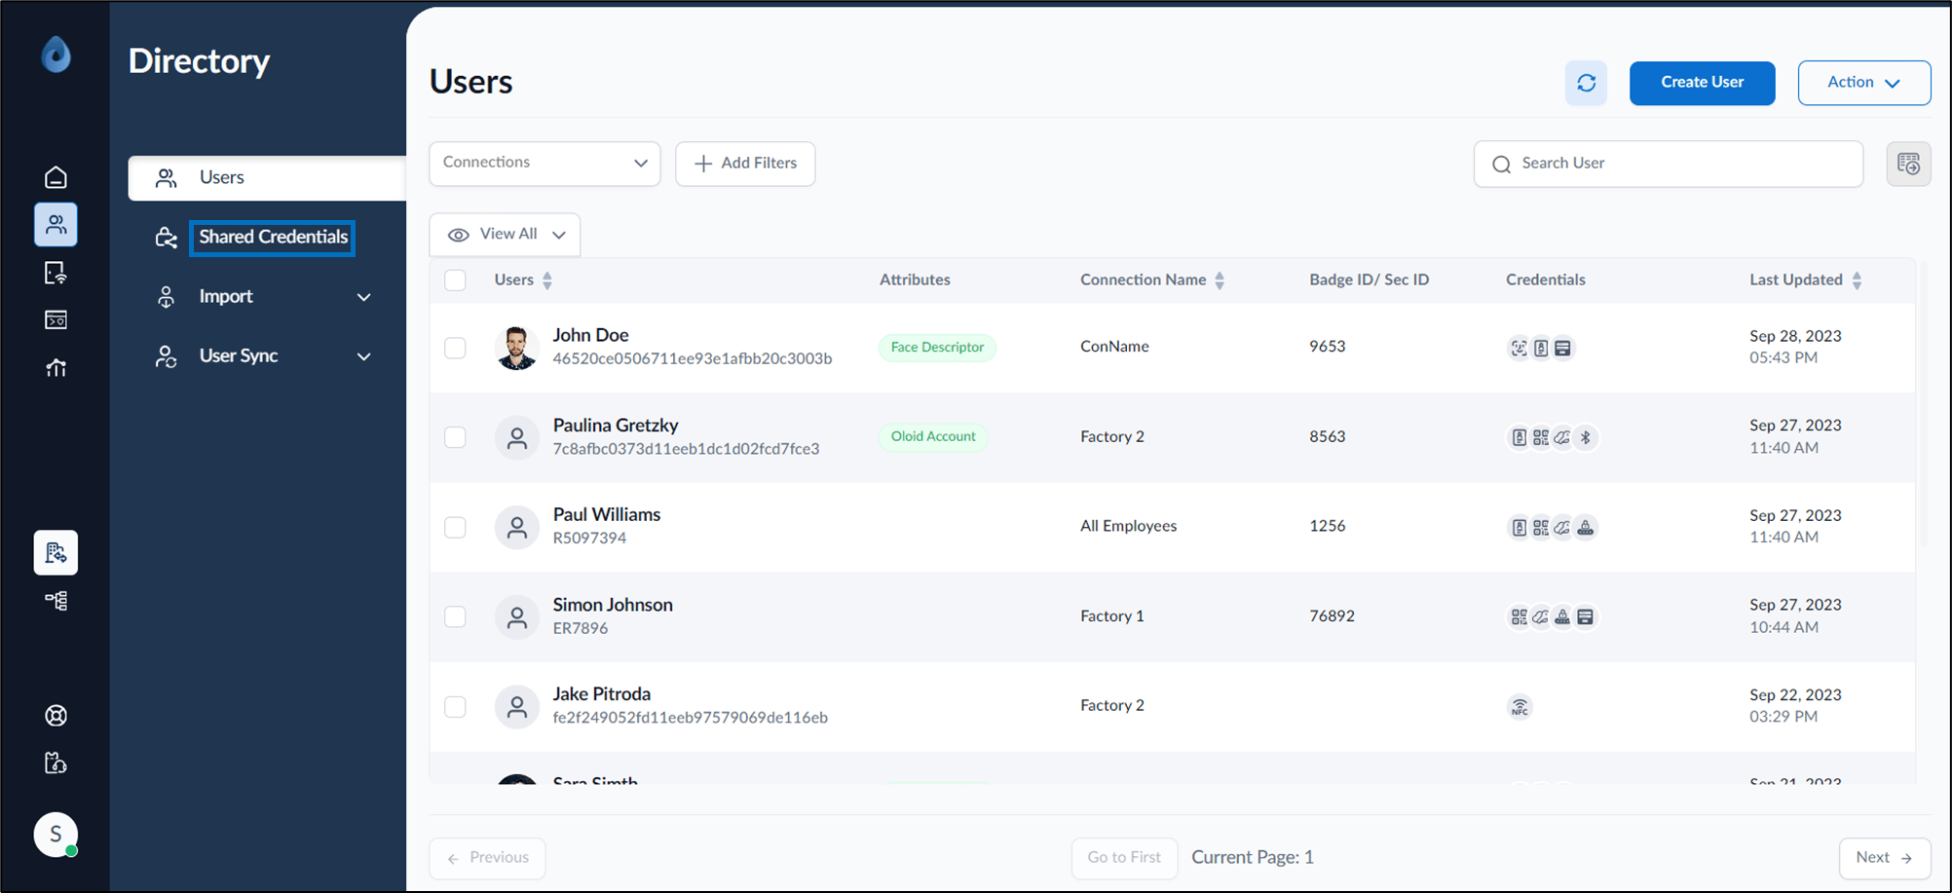The width and height of the screenshot is (1952, 893).
Task: Click Go to First button
Action: [x=1124, y=858]
